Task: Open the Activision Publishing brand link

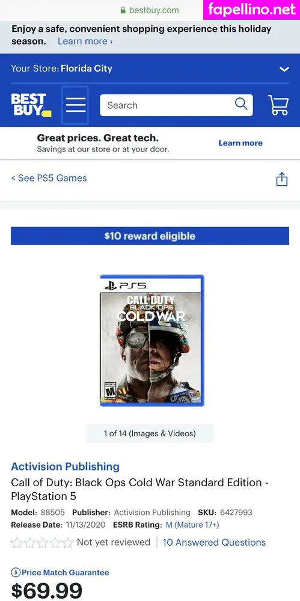Action: [65, 466]
